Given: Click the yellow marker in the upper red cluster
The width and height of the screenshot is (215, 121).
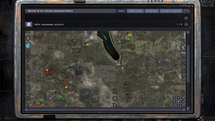Looking at the screenshot, I should tap(47, 70).
